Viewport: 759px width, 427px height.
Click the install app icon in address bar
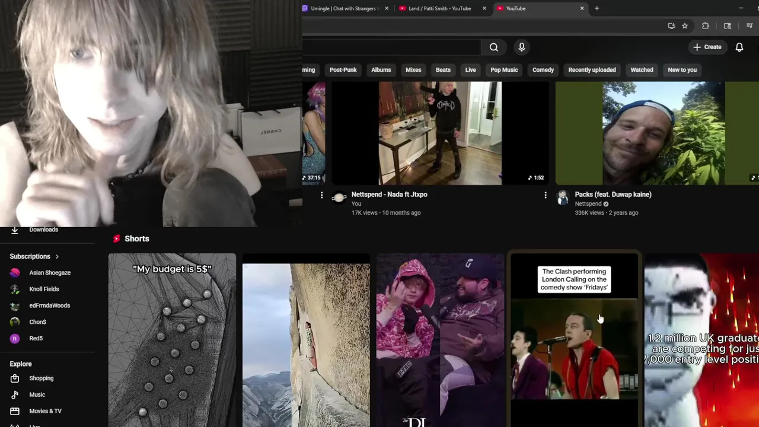(x=671, y=26)
